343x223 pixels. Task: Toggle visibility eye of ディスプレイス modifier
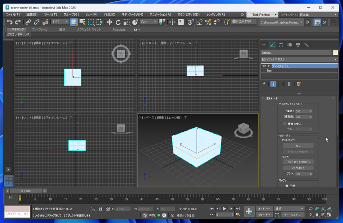[264, 66]
